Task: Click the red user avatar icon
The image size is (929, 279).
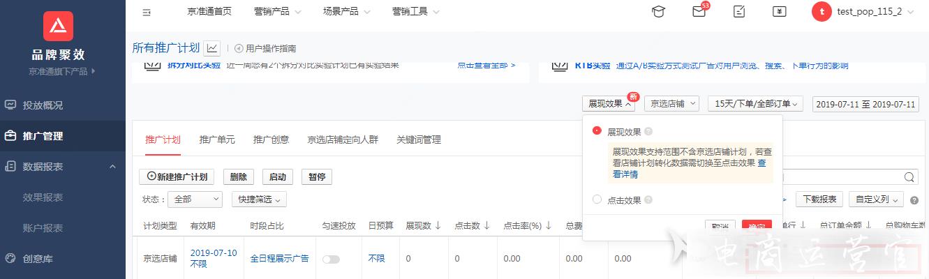Action: pos(822,11)
